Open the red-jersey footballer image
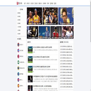The image size is (91, 91). [x=56, y=32]
